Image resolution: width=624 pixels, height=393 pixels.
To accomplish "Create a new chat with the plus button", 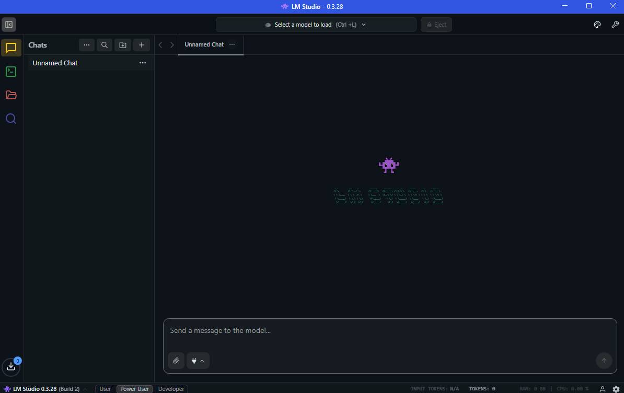I will pos(141,45).
